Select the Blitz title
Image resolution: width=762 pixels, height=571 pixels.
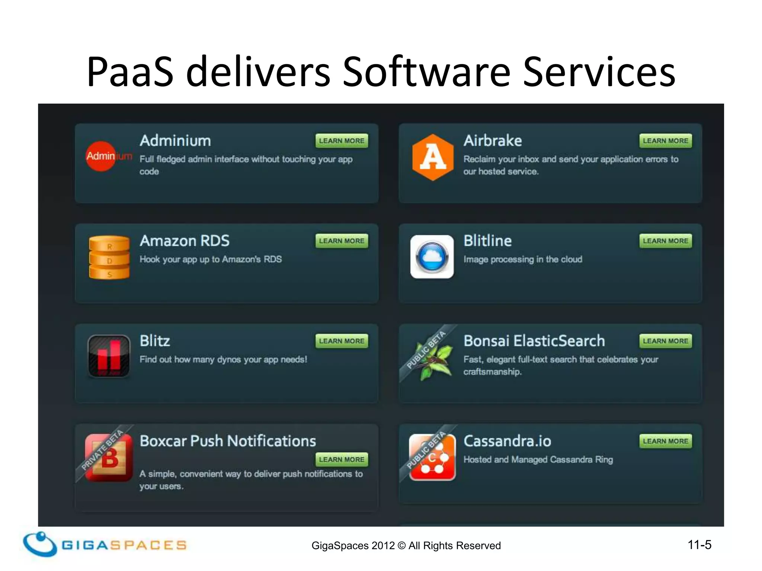pos(155,341)
